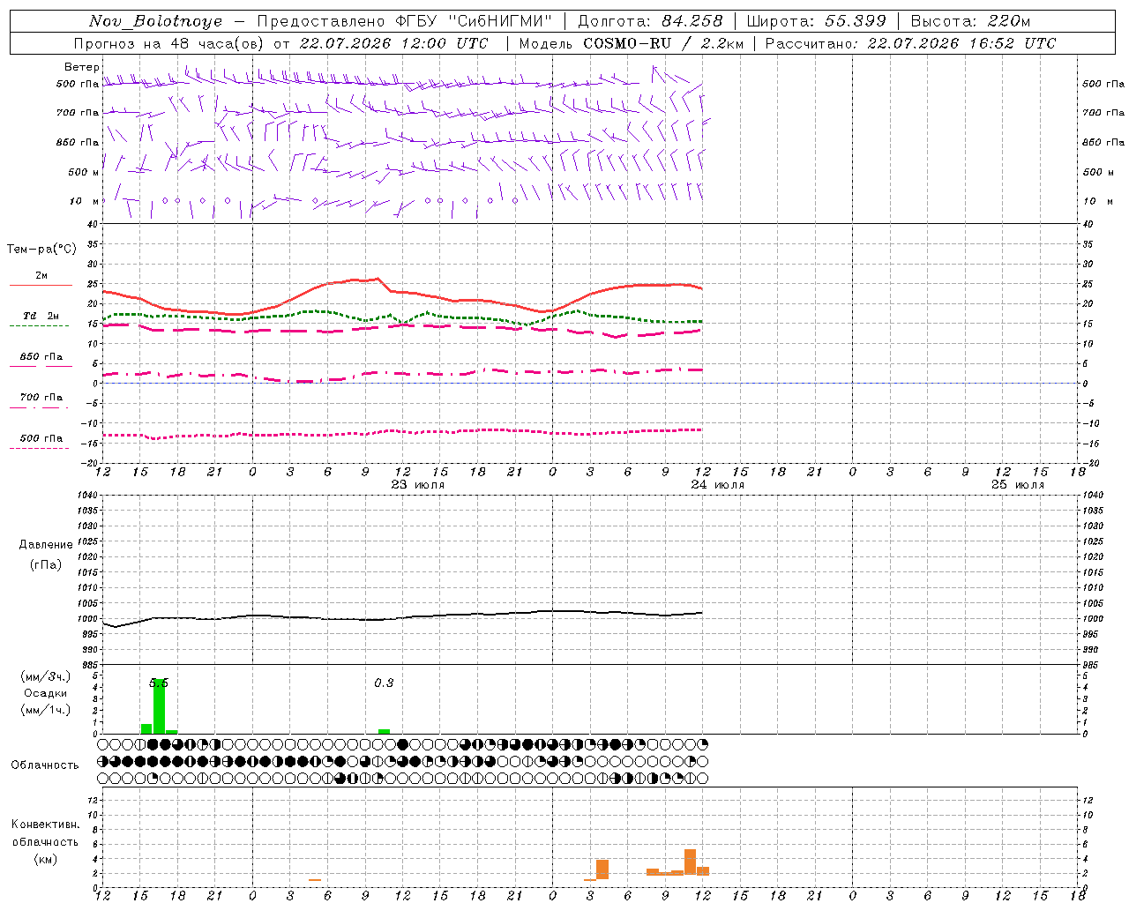Click the COSMO-RU model name in header
1129x903 pixels.
[629, 43]
